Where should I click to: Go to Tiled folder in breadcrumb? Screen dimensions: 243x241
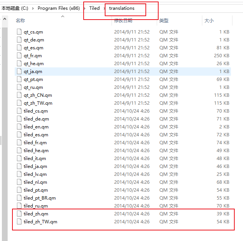pyautogui.click(x=95, y=8)
